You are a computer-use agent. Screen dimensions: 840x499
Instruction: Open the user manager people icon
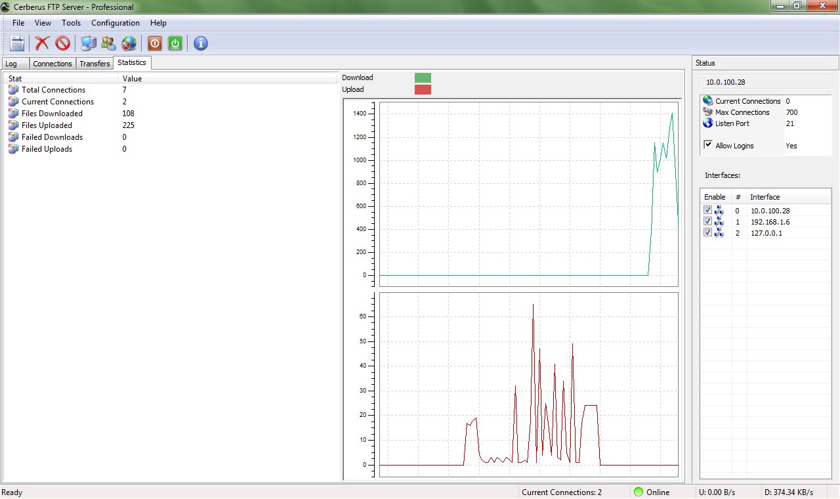tap(108, 43)
